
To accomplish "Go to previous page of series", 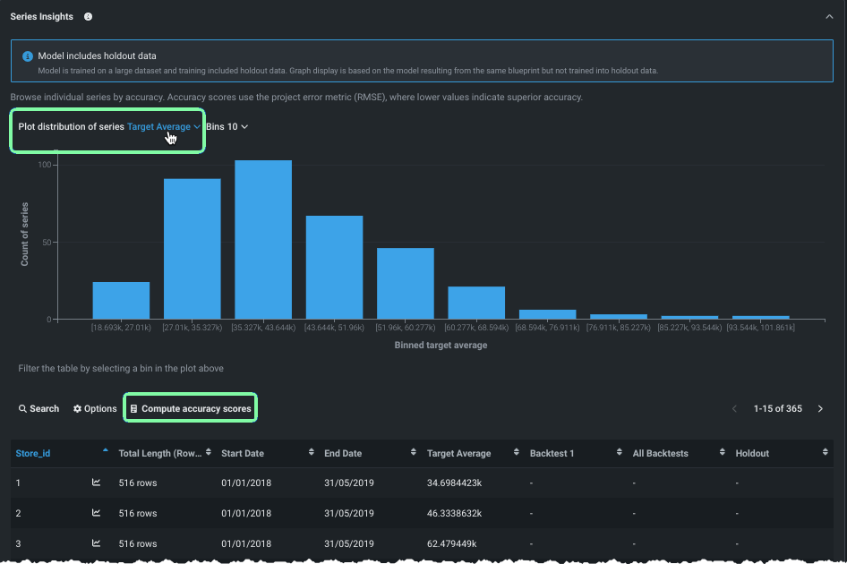I will [x=735, y=409].
